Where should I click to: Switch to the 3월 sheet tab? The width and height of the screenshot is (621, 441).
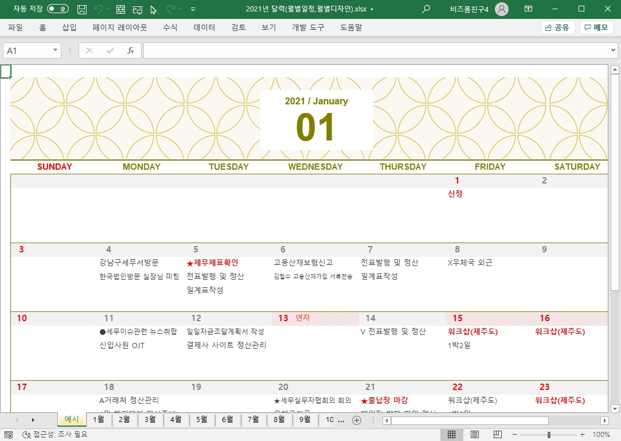tap(150, 420)
